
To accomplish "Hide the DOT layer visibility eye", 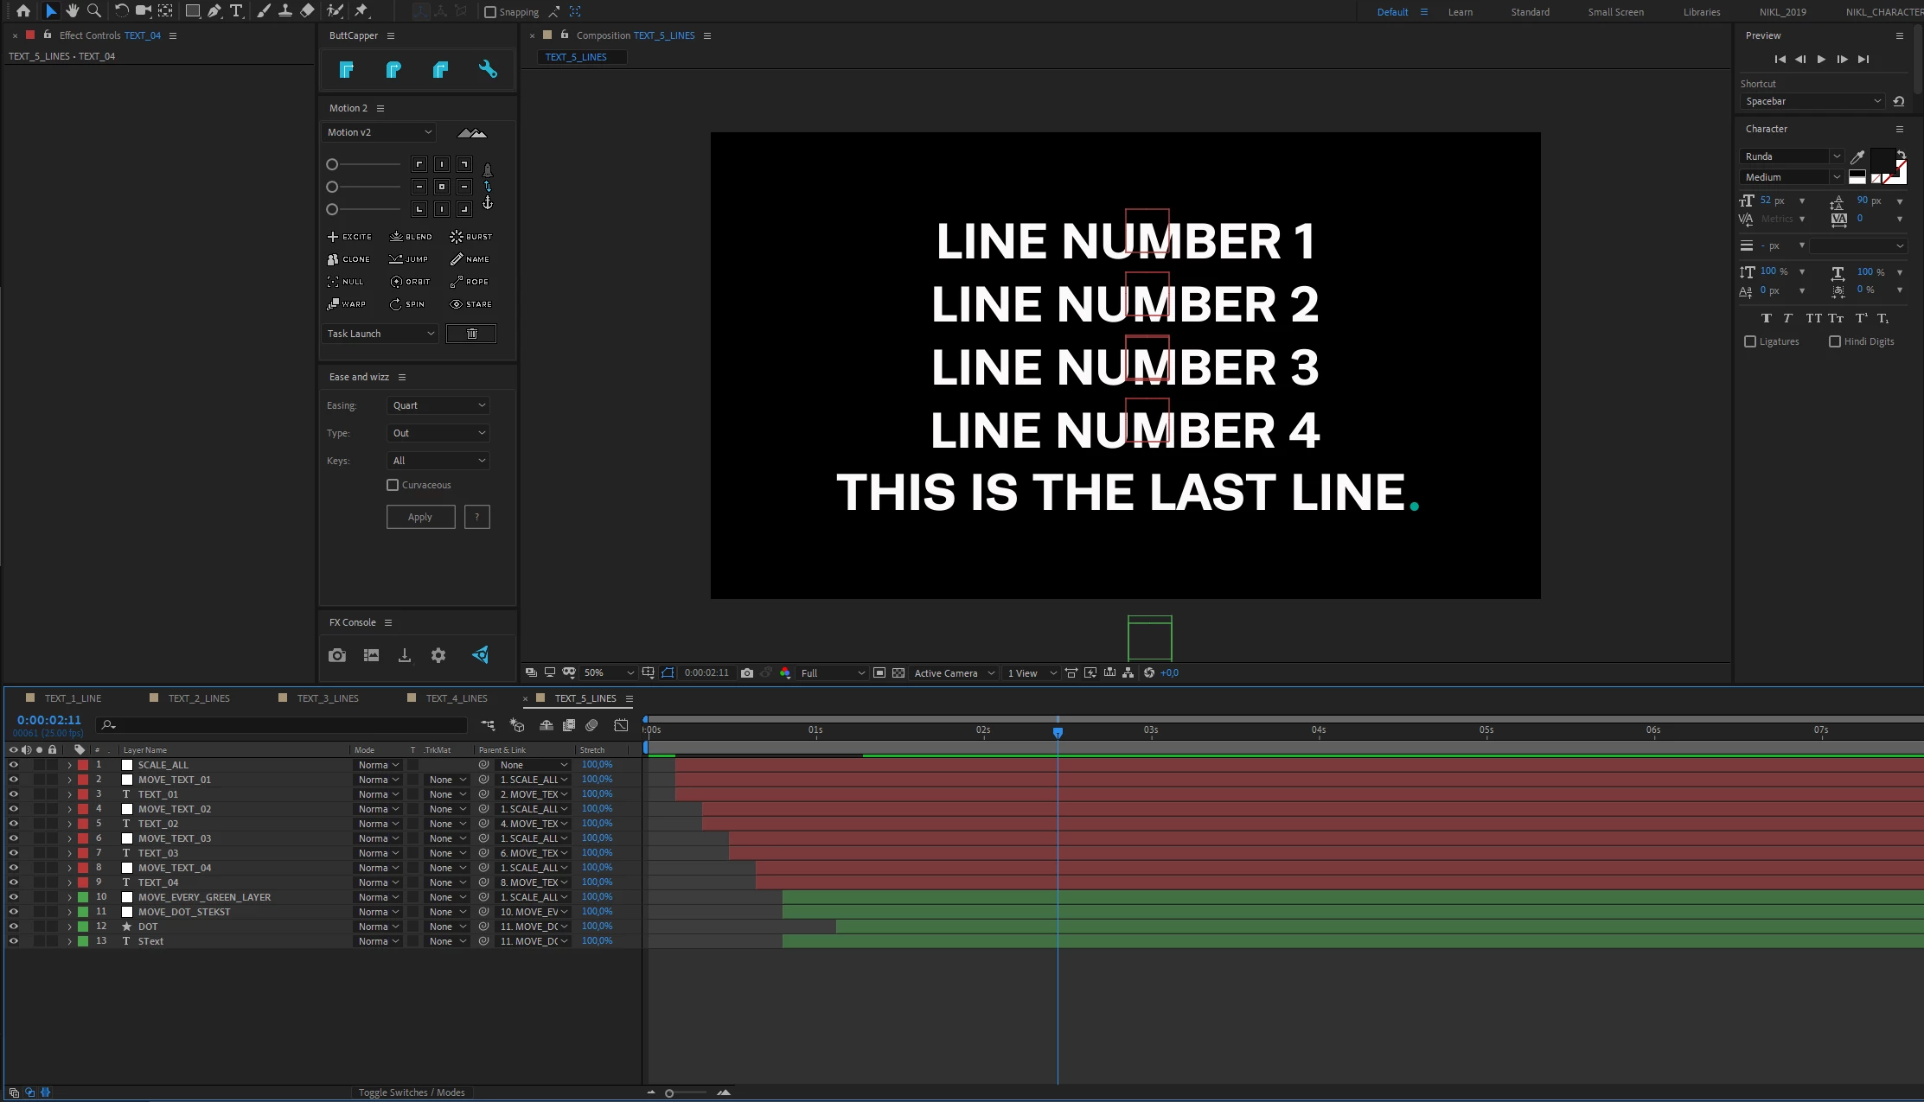I will (x=13, y=927).
